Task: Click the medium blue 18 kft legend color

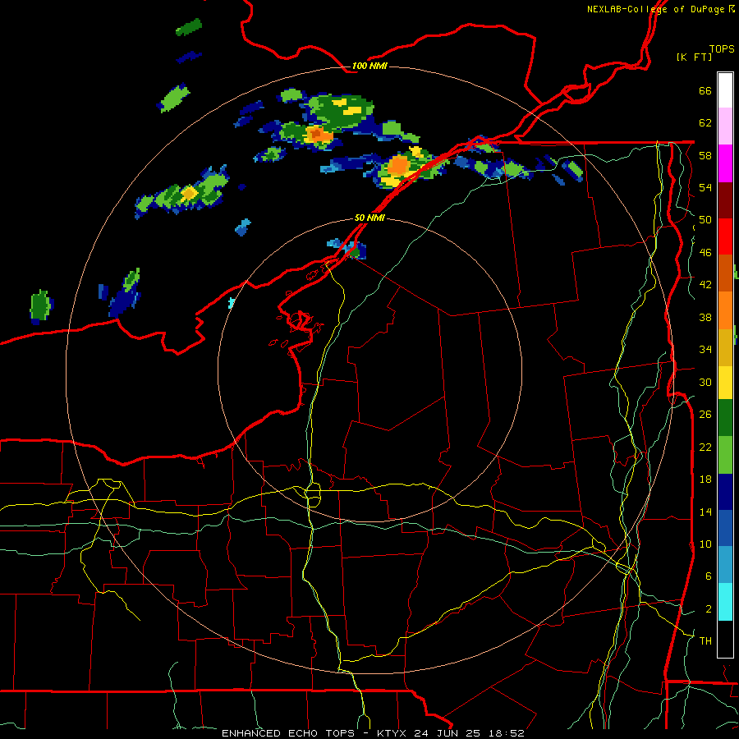Action: 725,528
